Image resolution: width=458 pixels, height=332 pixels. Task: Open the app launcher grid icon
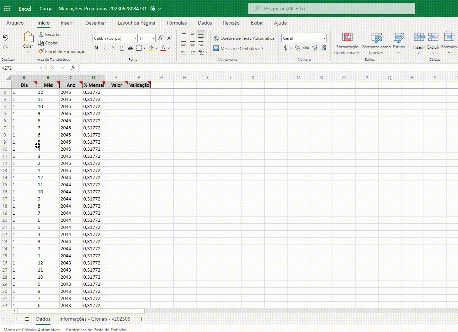[x=7, y=9]
